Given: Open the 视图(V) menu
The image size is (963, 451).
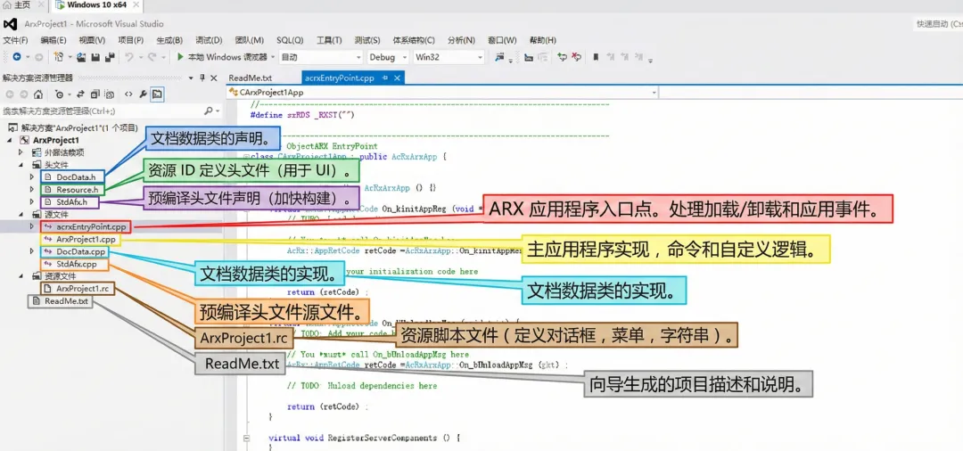Looking at the screenshot, I should (92, 40).
